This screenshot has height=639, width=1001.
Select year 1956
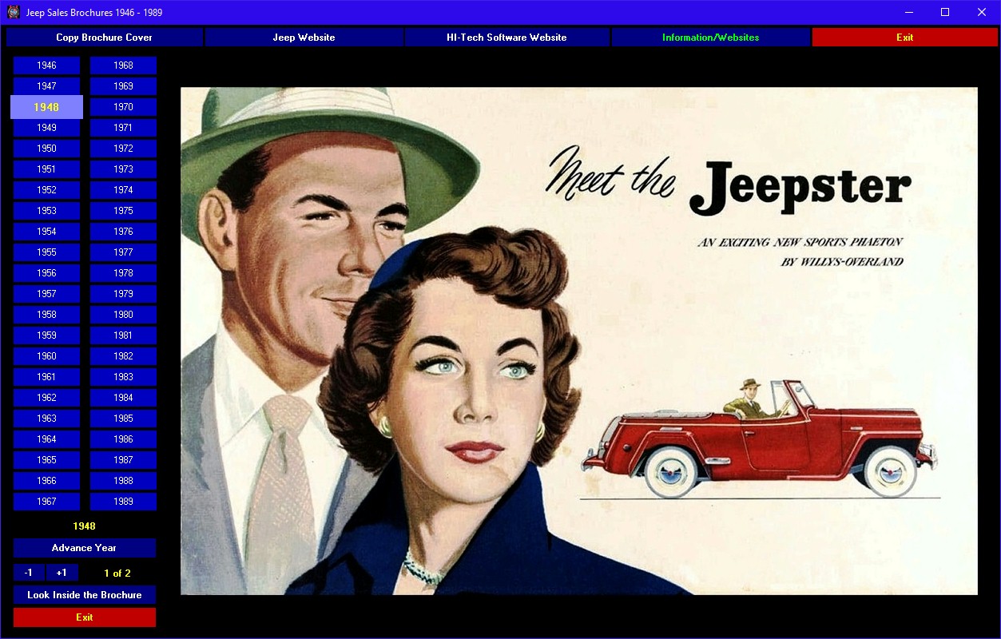coord(46,273)
